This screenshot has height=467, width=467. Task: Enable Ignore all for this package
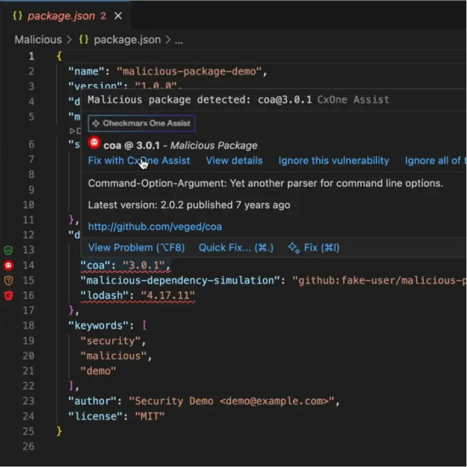[434, 160]
